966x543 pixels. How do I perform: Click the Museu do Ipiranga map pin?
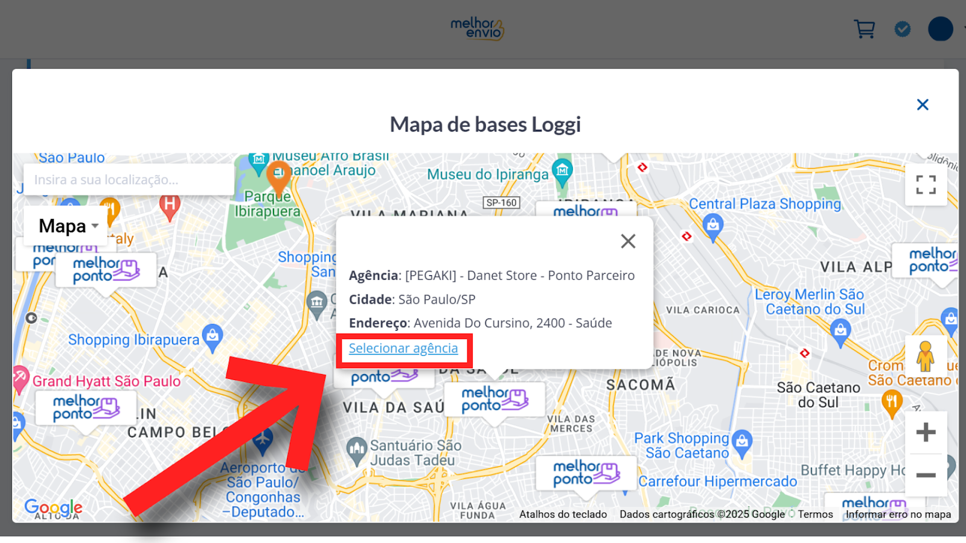click(562, 170)
